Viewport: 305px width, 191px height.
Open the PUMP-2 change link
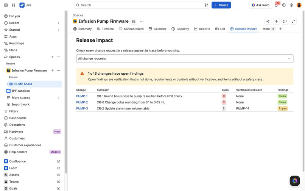click(x=82, y=102)
